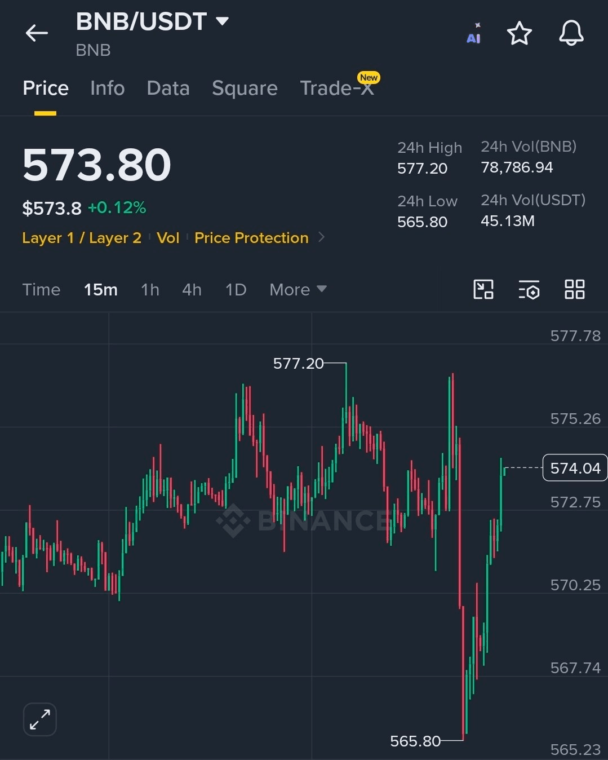Open the AI assistant icon
This screenshot has width=608, height=760.
coord(474,34)
